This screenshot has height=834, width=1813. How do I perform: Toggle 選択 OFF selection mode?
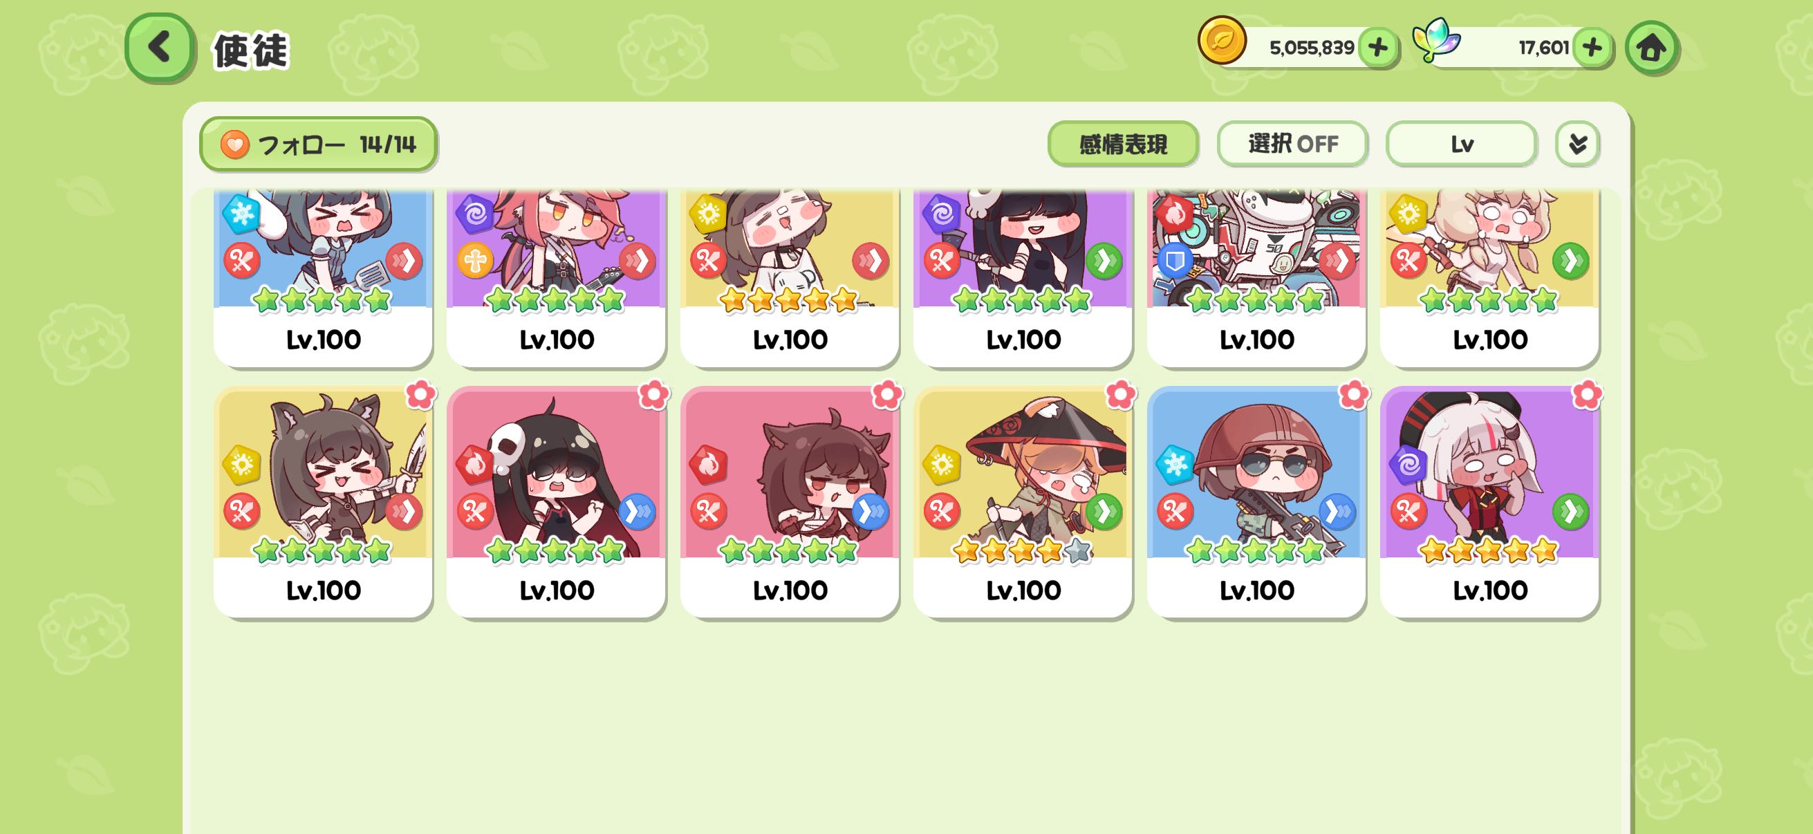point(1292,144)
